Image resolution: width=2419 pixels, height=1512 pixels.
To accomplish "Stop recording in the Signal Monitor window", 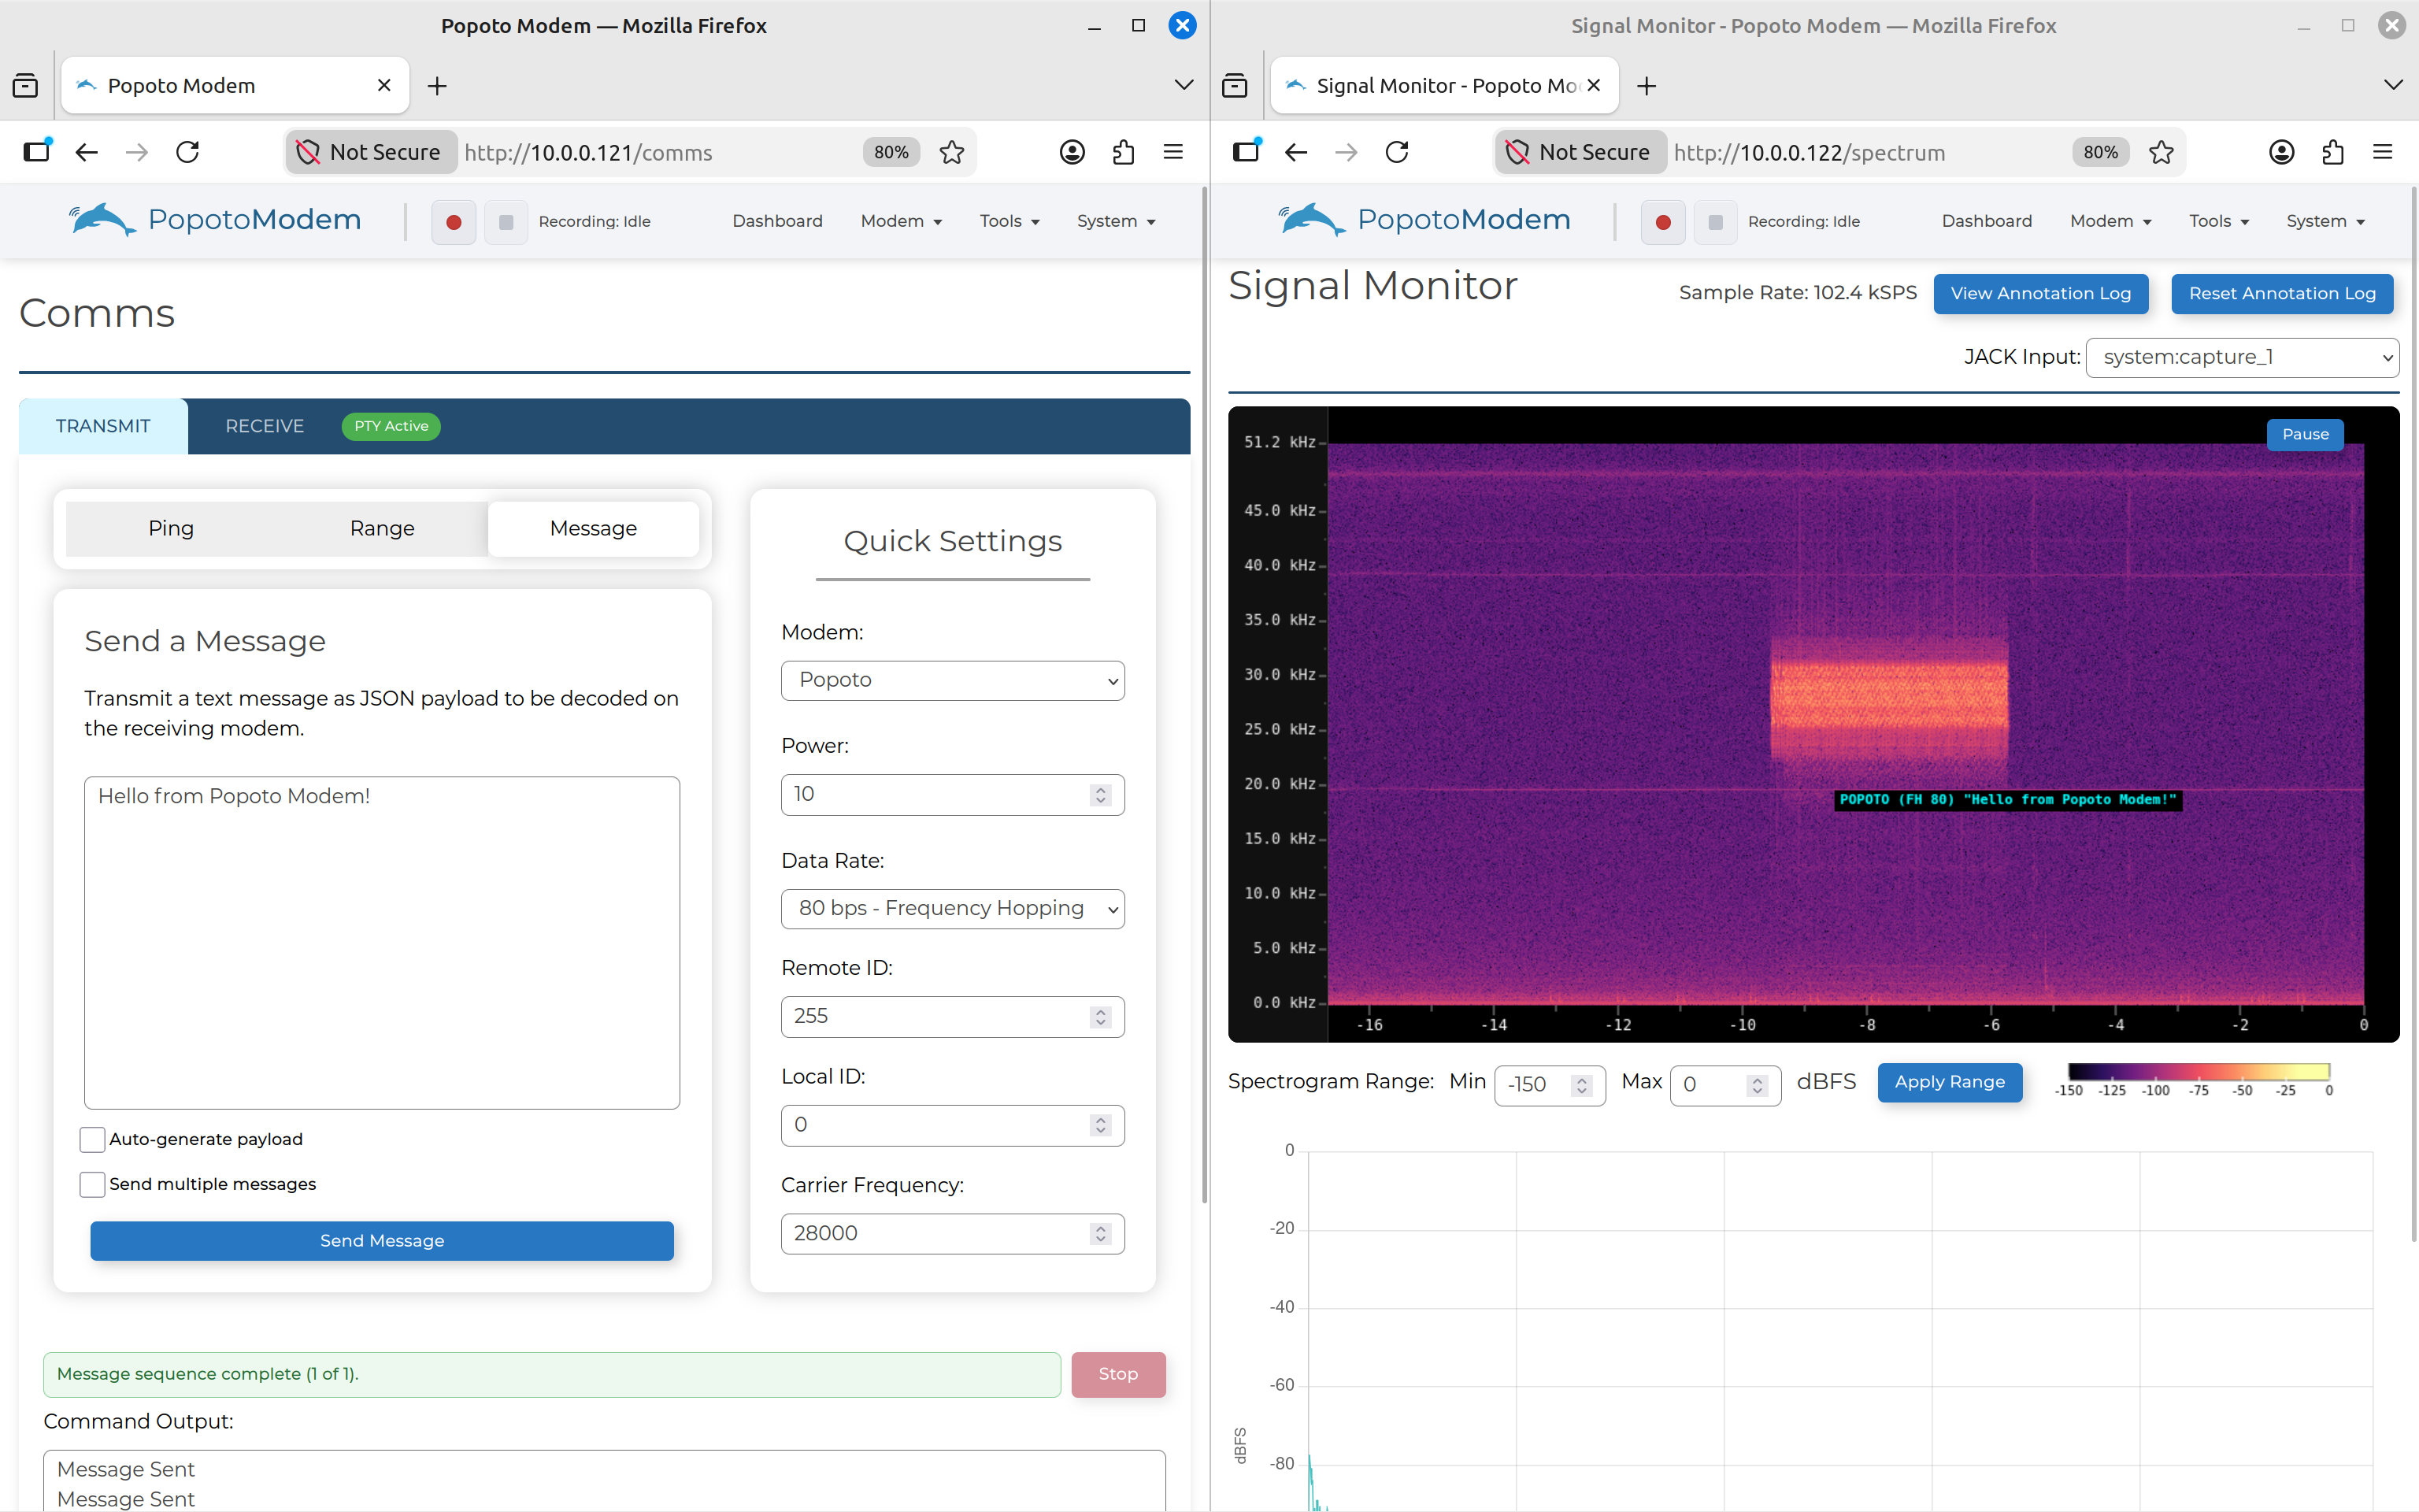I will tap(1715, 222).
